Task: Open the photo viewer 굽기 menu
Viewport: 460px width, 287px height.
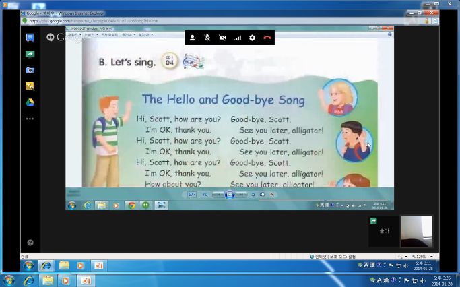Action: (129, 34)
